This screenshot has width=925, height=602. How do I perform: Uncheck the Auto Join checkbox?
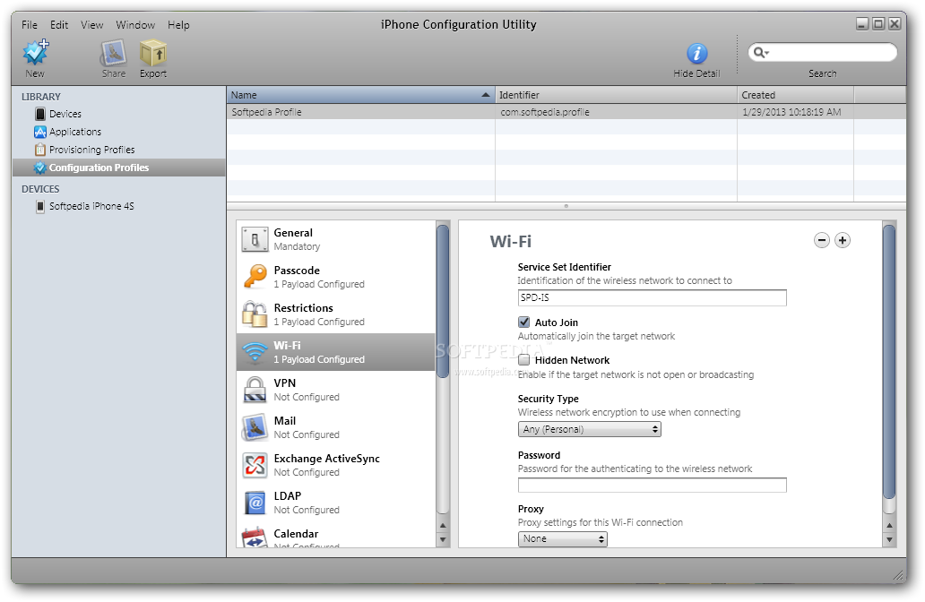pyautogui.click(x=523, y=322)
